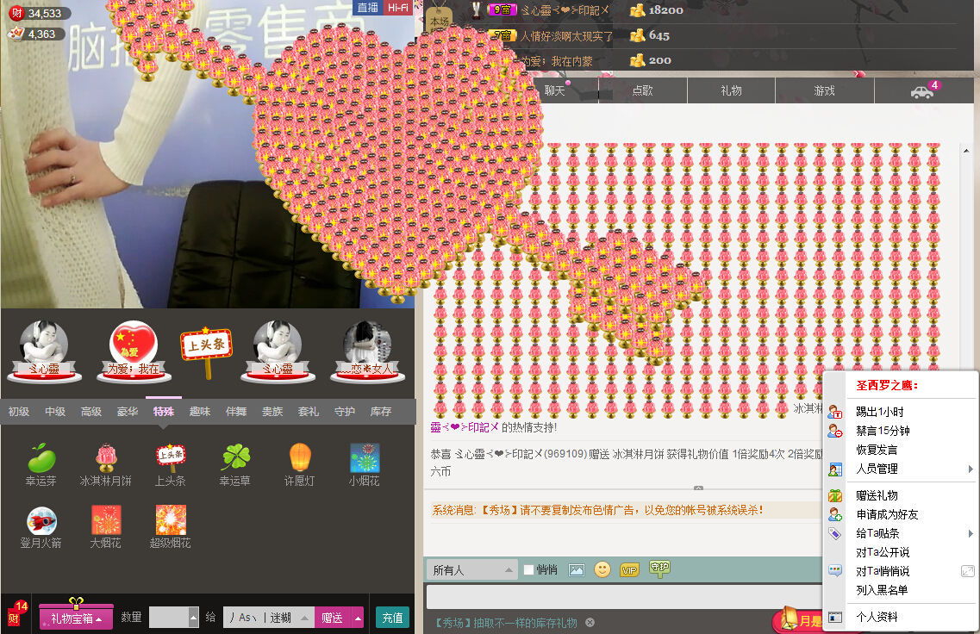The height and width of the screenshot is (634, 980).
Task: Open the 点歌 tab
Action: pyautogui.click(x=642, y=90)
